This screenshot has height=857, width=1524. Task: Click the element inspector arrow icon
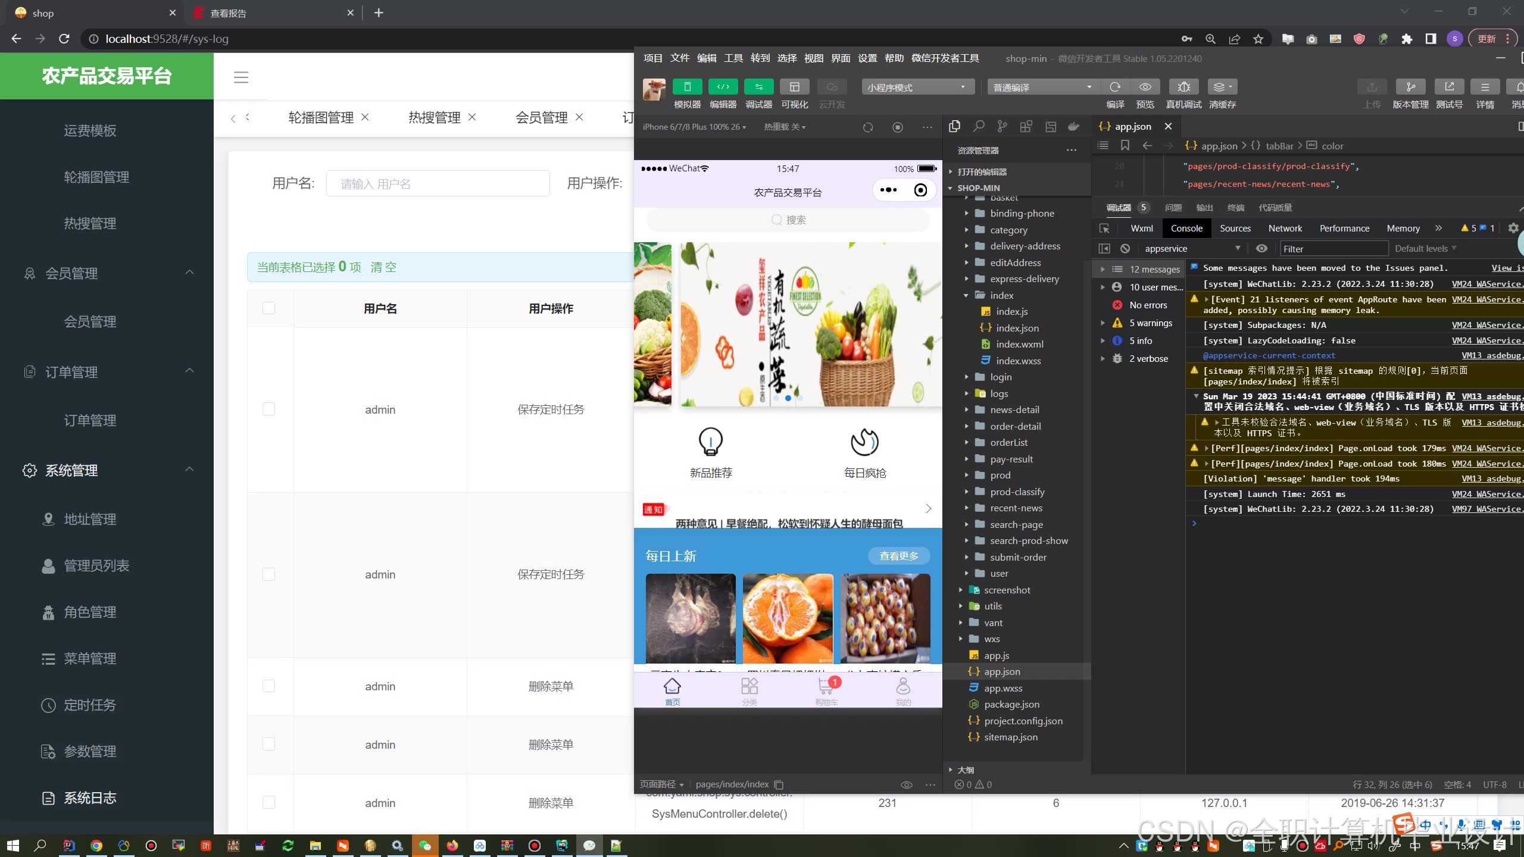[1104, 229]
